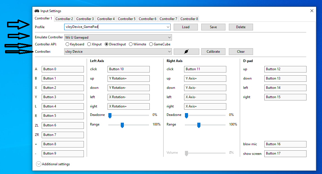
Task: Click the blow mic Button 16 field
Action: [x=285, y=144]
